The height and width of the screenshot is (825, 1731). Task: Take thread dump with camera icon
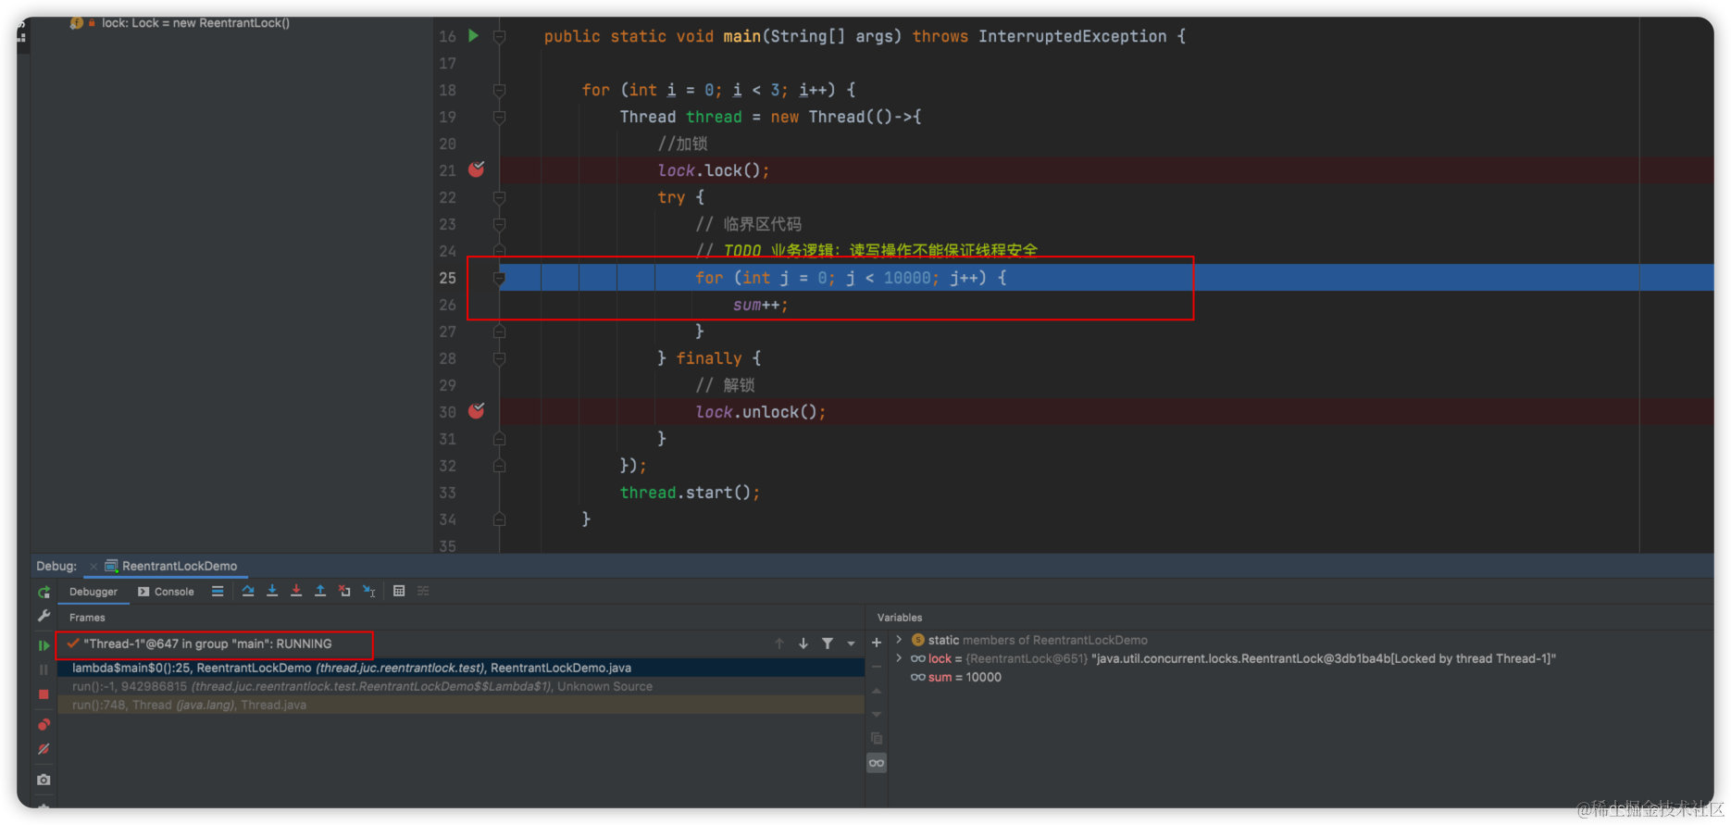coord(44,780)
